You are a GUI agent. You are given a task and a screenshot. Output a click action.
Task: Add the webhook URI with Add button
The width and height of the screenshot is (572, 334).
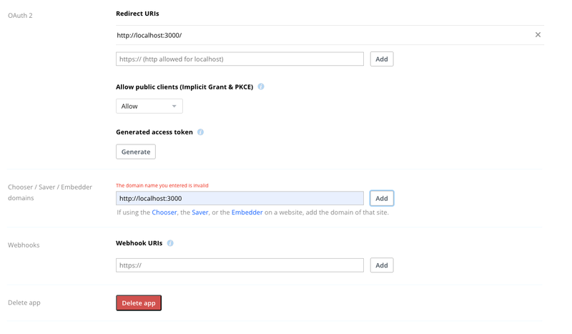pos(382,265)
